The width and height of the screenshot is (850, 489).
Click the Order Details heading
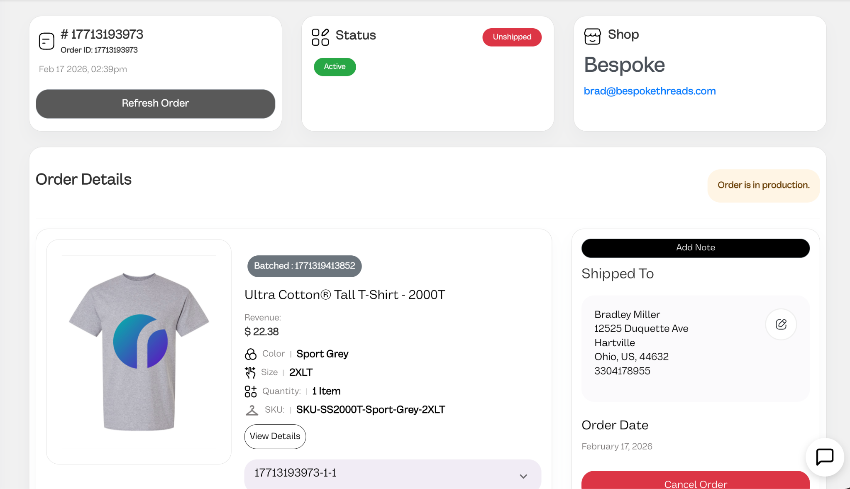point(83,179)
